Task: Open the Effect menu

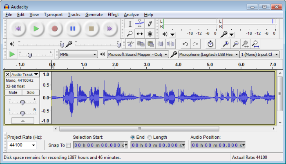Action: (113, 15)
